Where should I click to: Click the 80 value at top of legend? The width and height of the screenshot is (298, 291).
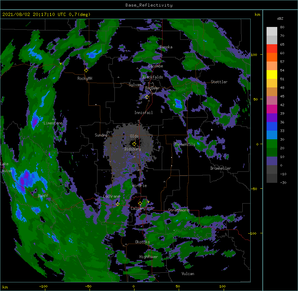click(282, 27)
